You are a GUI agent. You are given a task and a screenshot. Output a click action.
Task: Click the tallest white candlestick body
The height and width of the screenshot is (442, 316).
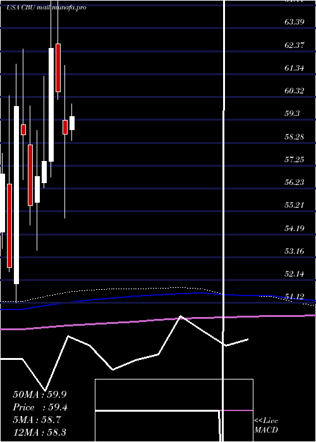16,195
